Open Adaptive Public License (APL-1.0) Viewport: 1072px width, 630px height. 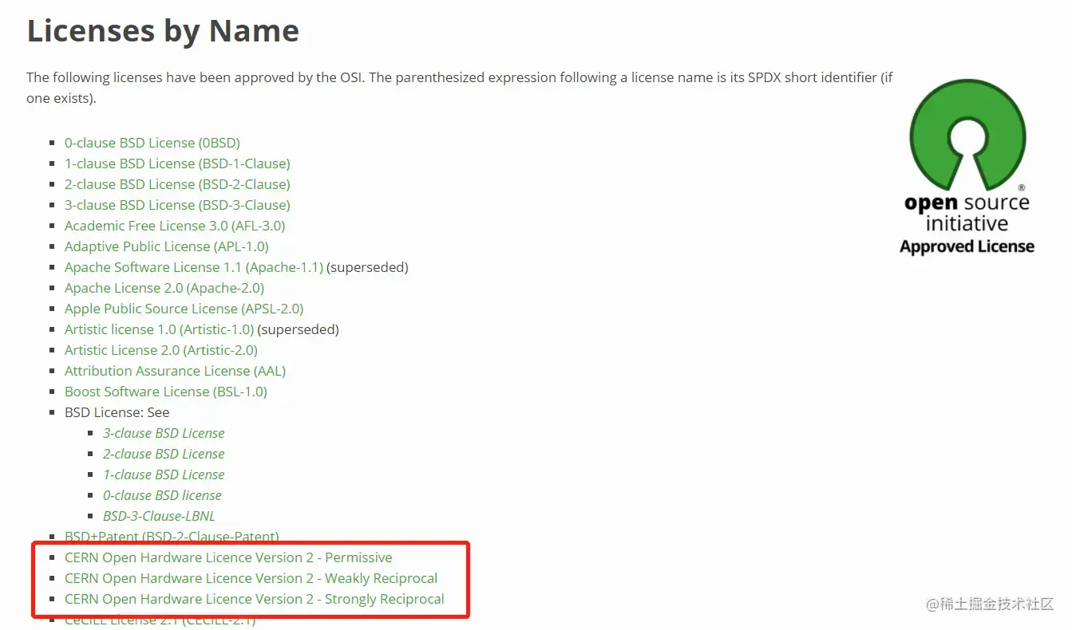point(167,246)
